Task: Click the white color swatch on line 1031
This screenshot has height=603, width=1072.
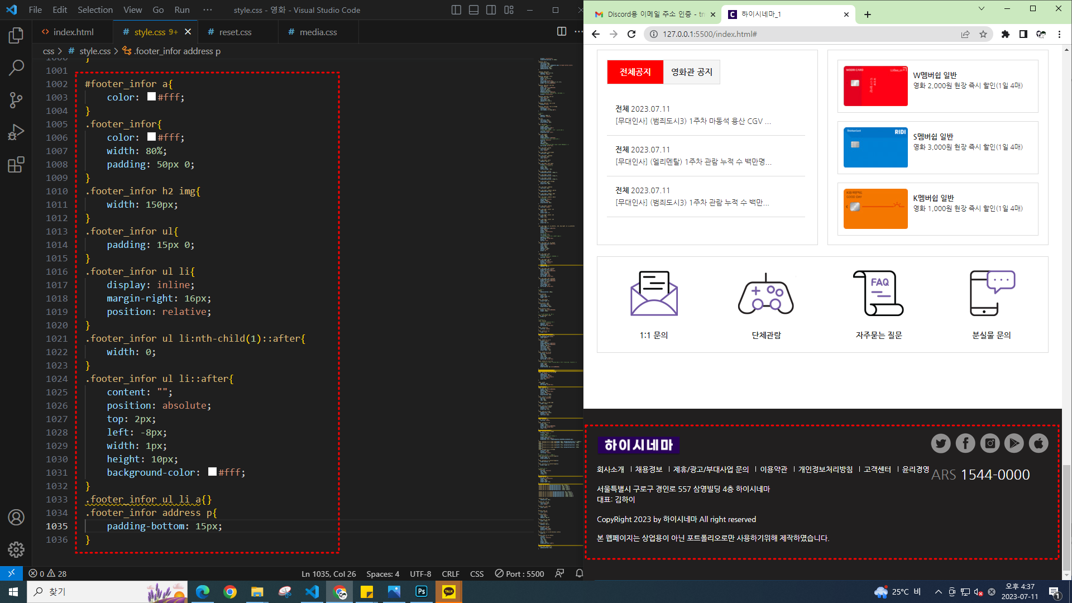Action: click(x=212, y=472)
